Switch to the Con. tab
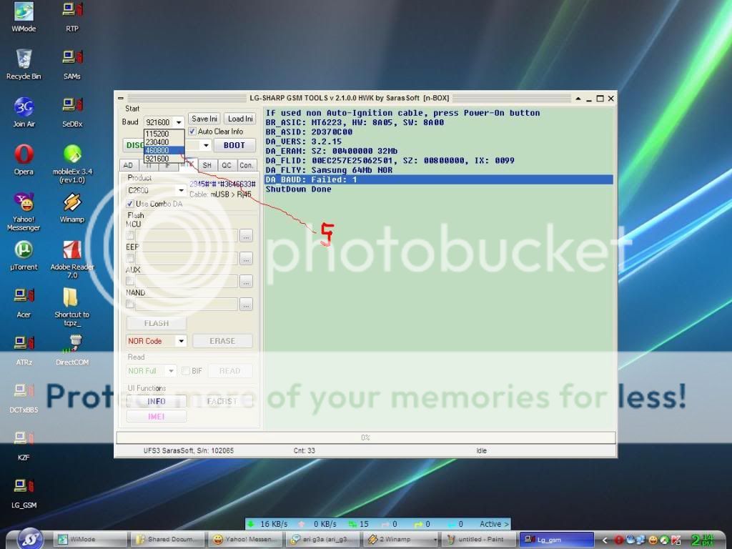The image size is (732, 549). 246,165
